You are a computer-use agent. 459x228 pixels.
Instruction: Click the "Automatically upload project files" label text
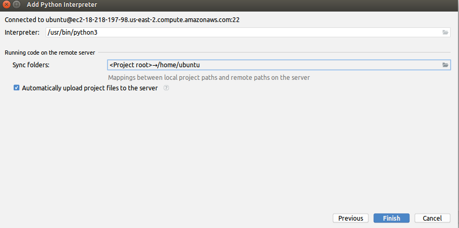(x=90, y=88)
